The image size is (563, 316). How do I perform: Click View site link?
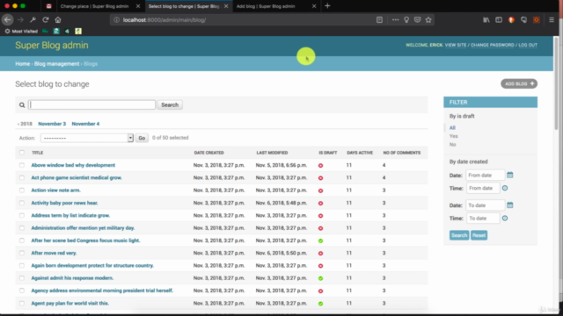coord(456,45)
